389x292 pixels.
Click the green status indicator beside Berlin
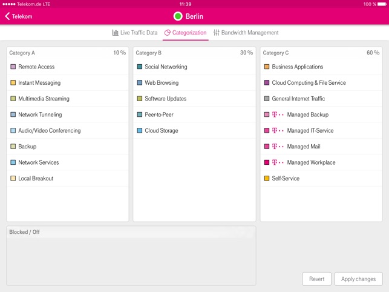tap(178, 16)
